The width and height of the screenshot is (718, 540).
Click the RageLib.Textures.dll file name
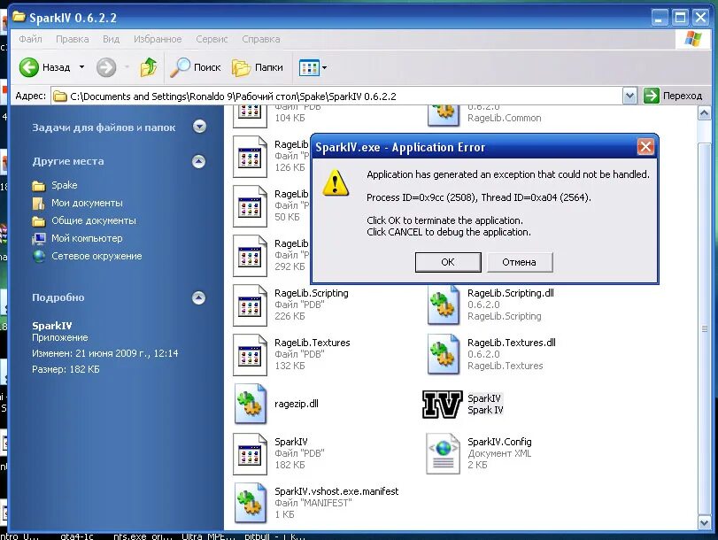click(512, 343)
